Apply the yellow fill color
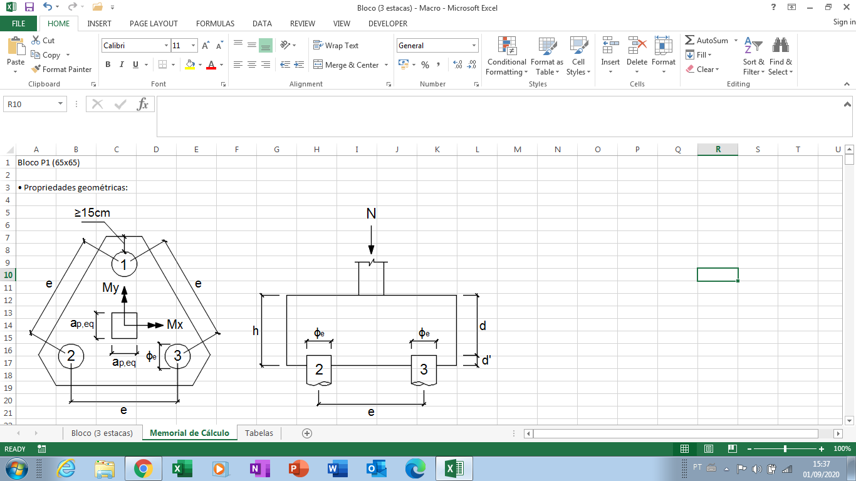The width and height of the screenshot is (856, 481). (191, 65)
